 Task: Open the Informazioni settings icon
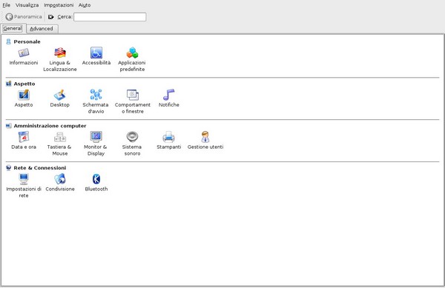pos(24,53)
